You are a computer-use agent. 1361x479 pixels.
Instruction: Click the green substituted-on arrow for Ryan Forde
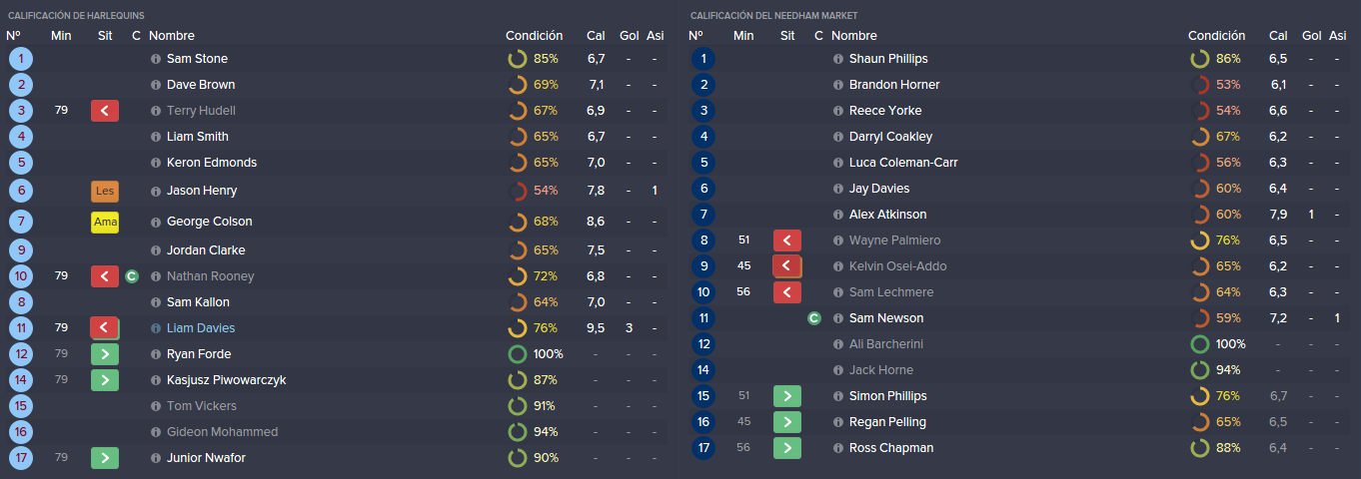click(105, 354)
